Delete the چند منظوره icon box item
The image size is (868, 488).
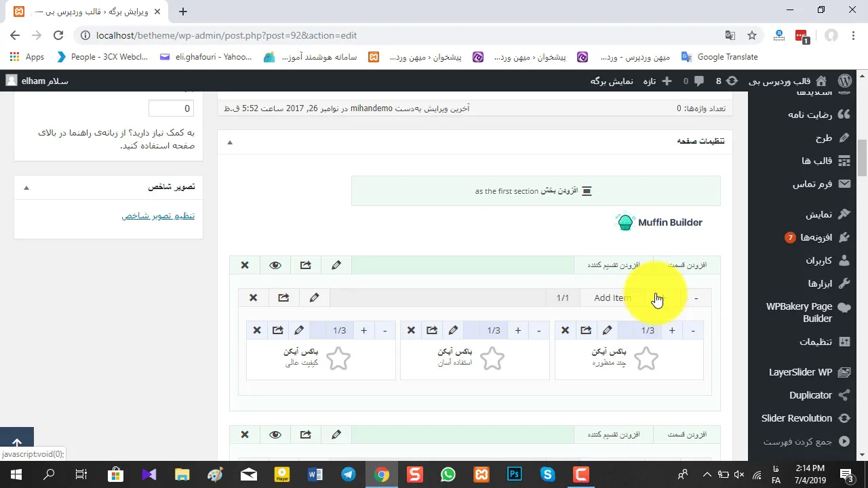click(x=565, y=330)
